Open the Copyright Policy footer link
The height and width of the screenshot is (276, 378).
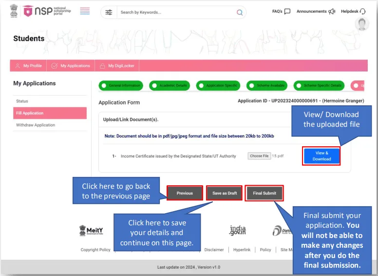(95, 250)
